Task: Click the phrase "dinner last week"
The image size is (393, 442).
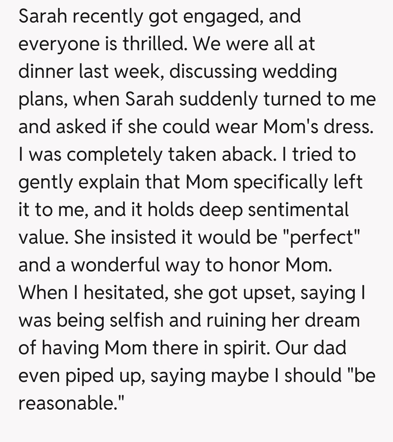Action: coord(88,72)
